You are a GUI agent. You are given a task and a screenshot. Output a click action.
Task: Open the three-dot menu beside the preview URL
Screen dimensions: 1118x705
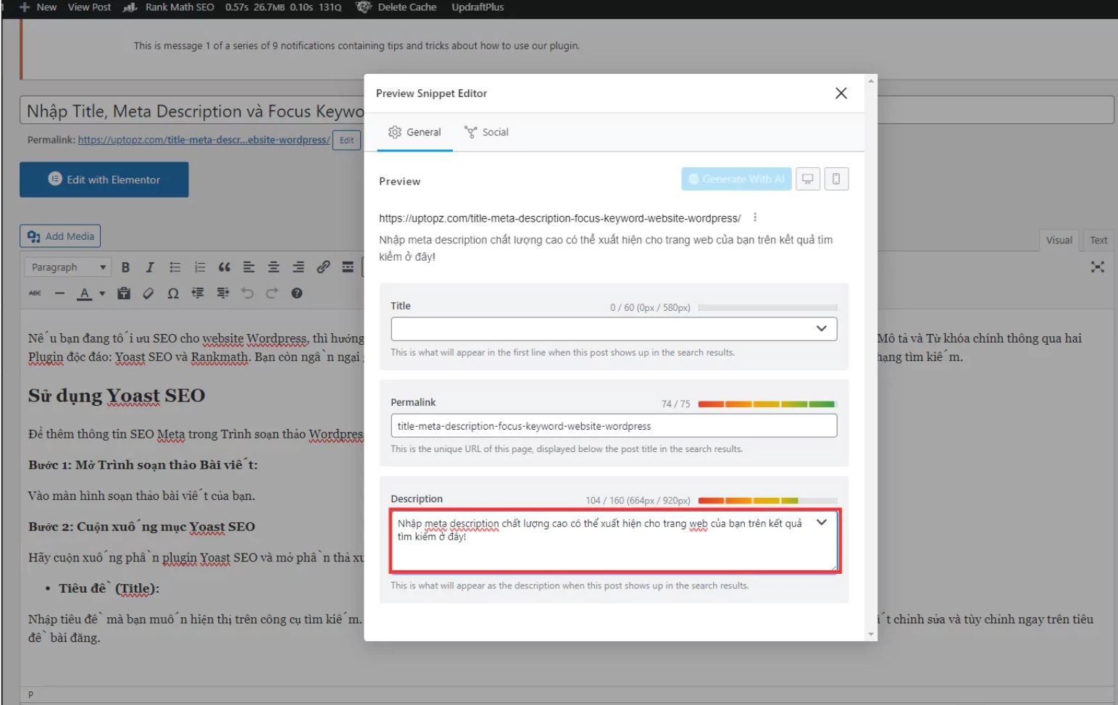point(755,217)
